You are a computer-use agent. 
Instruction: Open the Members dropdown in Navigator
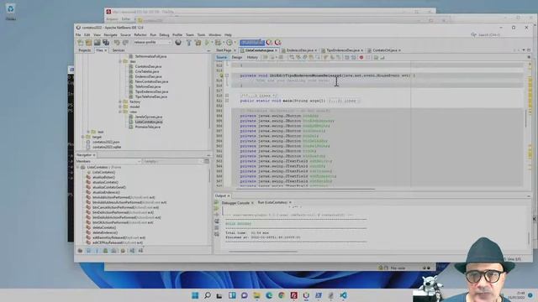[x=108, y=161]
